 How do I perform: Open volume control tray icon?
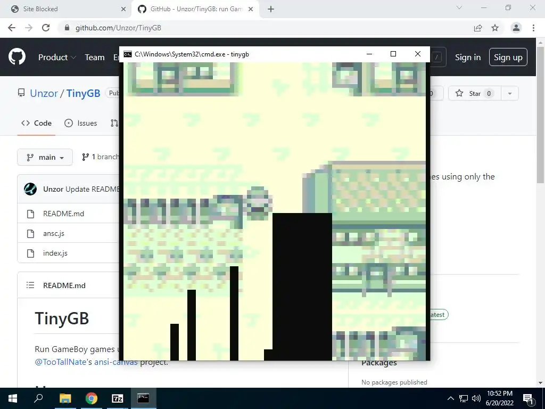tap(476, 398)
